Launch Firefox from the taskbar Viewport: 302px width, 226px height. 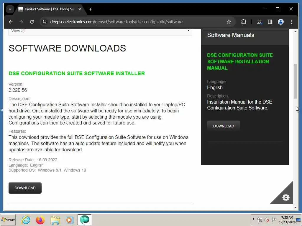tap(40, 220)
